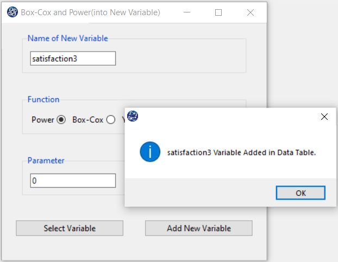This screenshot has width=338, height=262.
Task: Maximize the Box-Cox and Power window
Action: [218, 12]
